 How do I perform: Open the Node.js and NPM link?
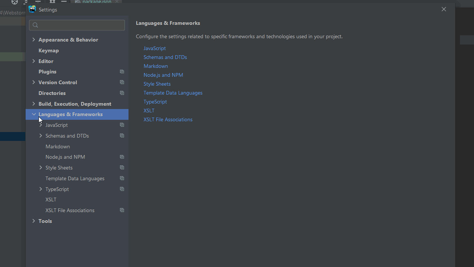[x=163, y=75]
